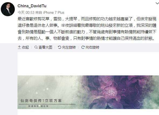Viewport: 159px width, 115px height.
Task: Click the magnifier icon beside 查看大图
Action: tap(36, 47)
